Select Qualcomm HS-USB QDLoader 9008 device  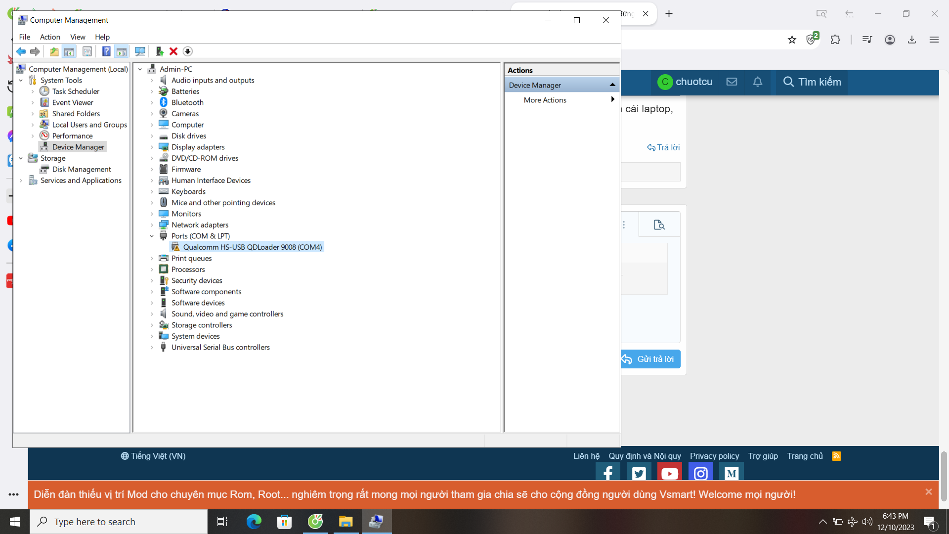[x=252, y=247]
